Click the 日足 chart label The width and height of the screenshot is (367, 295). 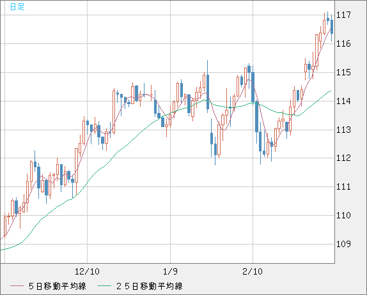tap(17, 7)
